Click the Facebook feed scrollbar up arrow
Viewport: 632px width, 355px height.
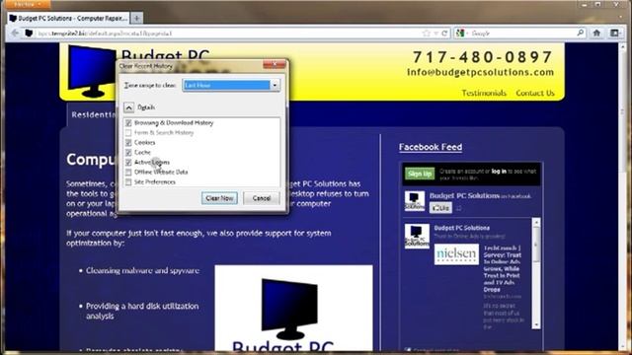[536, 222]
